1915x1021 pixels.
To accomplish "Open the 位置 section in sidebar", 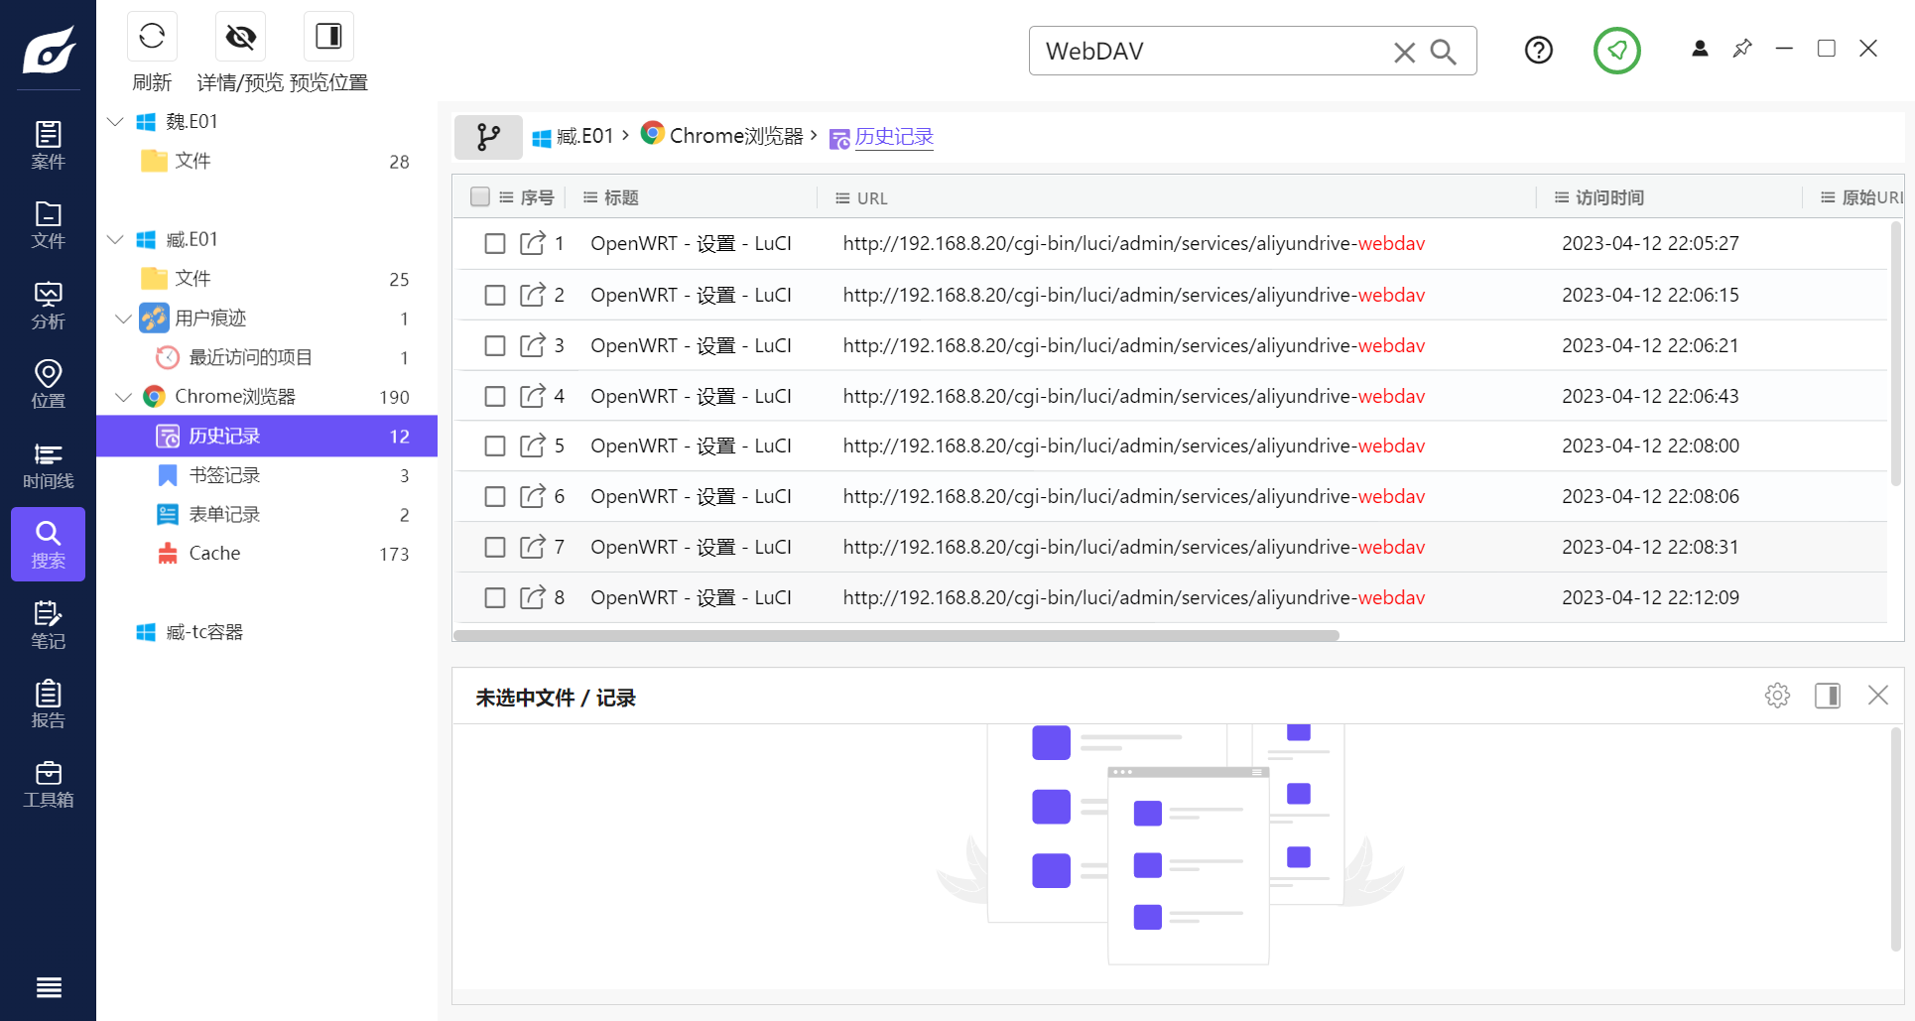I will click(x=48, y=385).
